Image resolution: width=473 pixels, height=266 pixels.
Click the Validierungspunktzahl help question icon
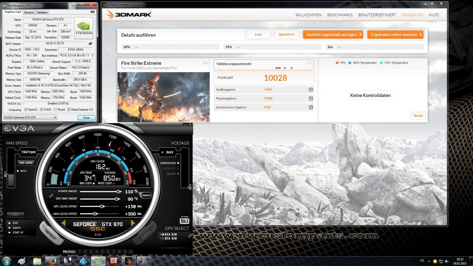310,64
